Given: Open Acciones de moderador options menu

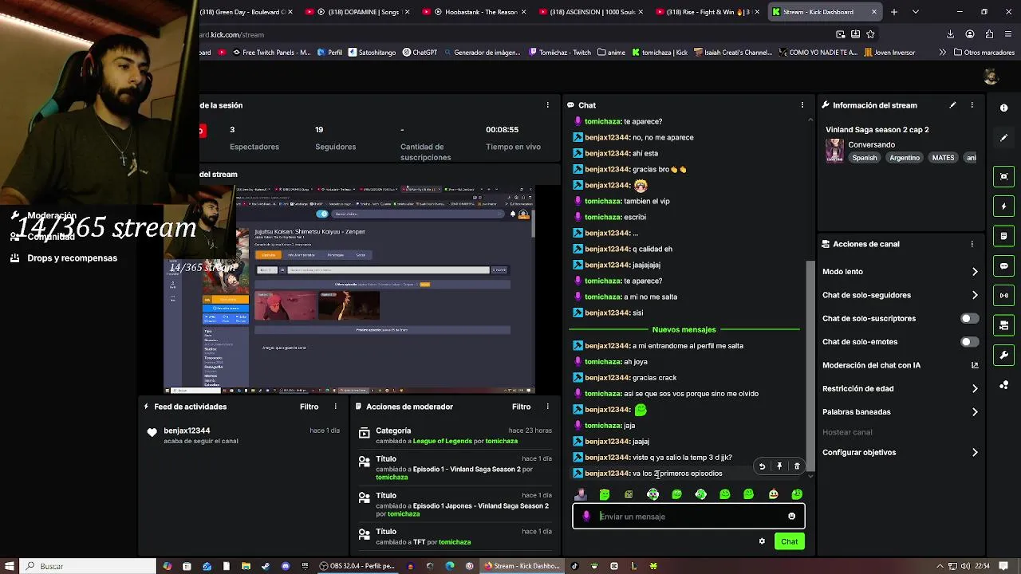Looking at the screenshot, I should point(547,407).
